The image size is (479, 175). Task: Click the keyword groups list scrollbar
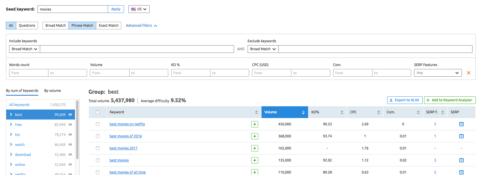tap(77, 129)
